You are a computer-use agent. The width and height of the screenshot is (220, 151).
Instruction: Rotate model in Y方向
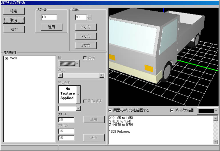click(x=86, y=36)
